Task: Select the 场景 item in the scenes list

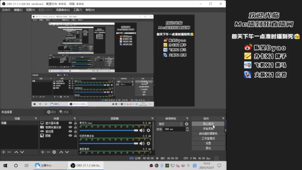Action: pos(19,123)
